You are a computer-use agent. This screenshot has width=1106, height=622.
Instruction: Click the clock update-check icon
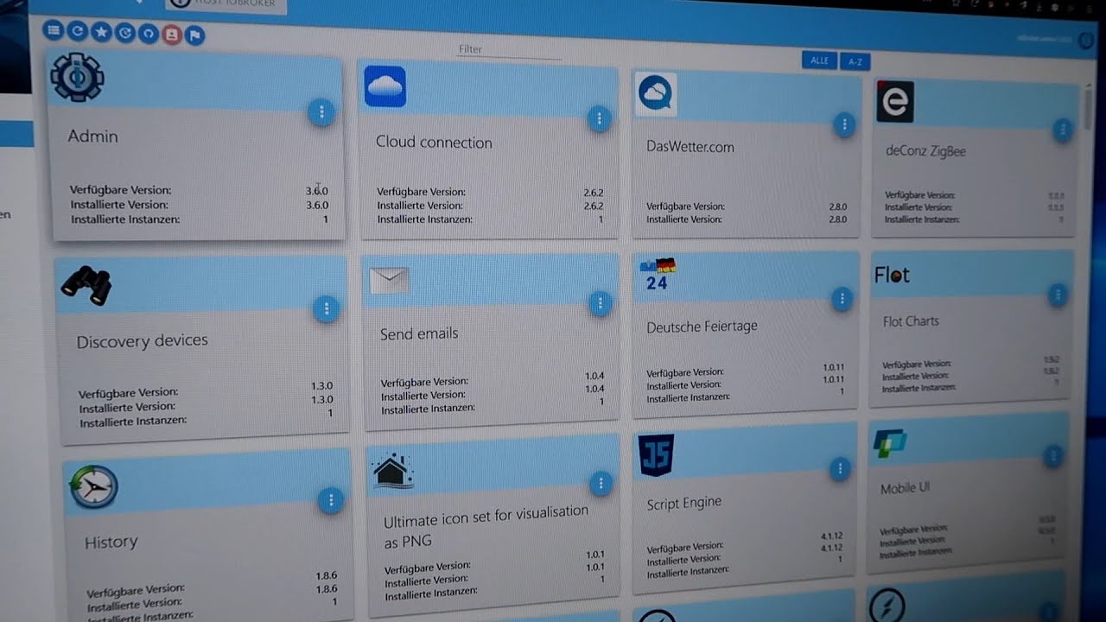(x=125, y=33)
